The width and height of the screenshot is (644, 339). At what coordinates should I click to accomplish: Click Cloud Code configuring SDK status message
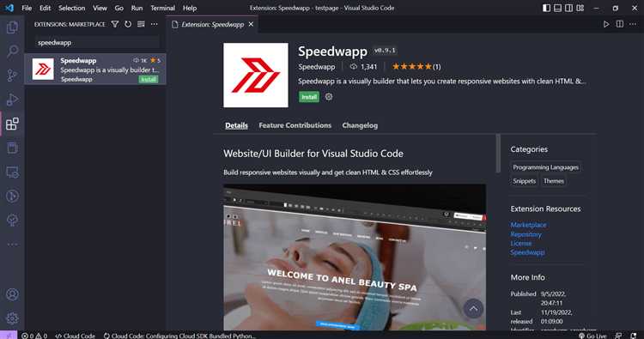(x=179, y=336)
